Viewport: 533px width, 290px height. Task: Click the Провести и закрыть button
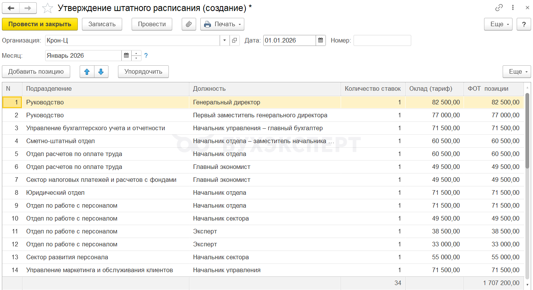tap(40, 24)
